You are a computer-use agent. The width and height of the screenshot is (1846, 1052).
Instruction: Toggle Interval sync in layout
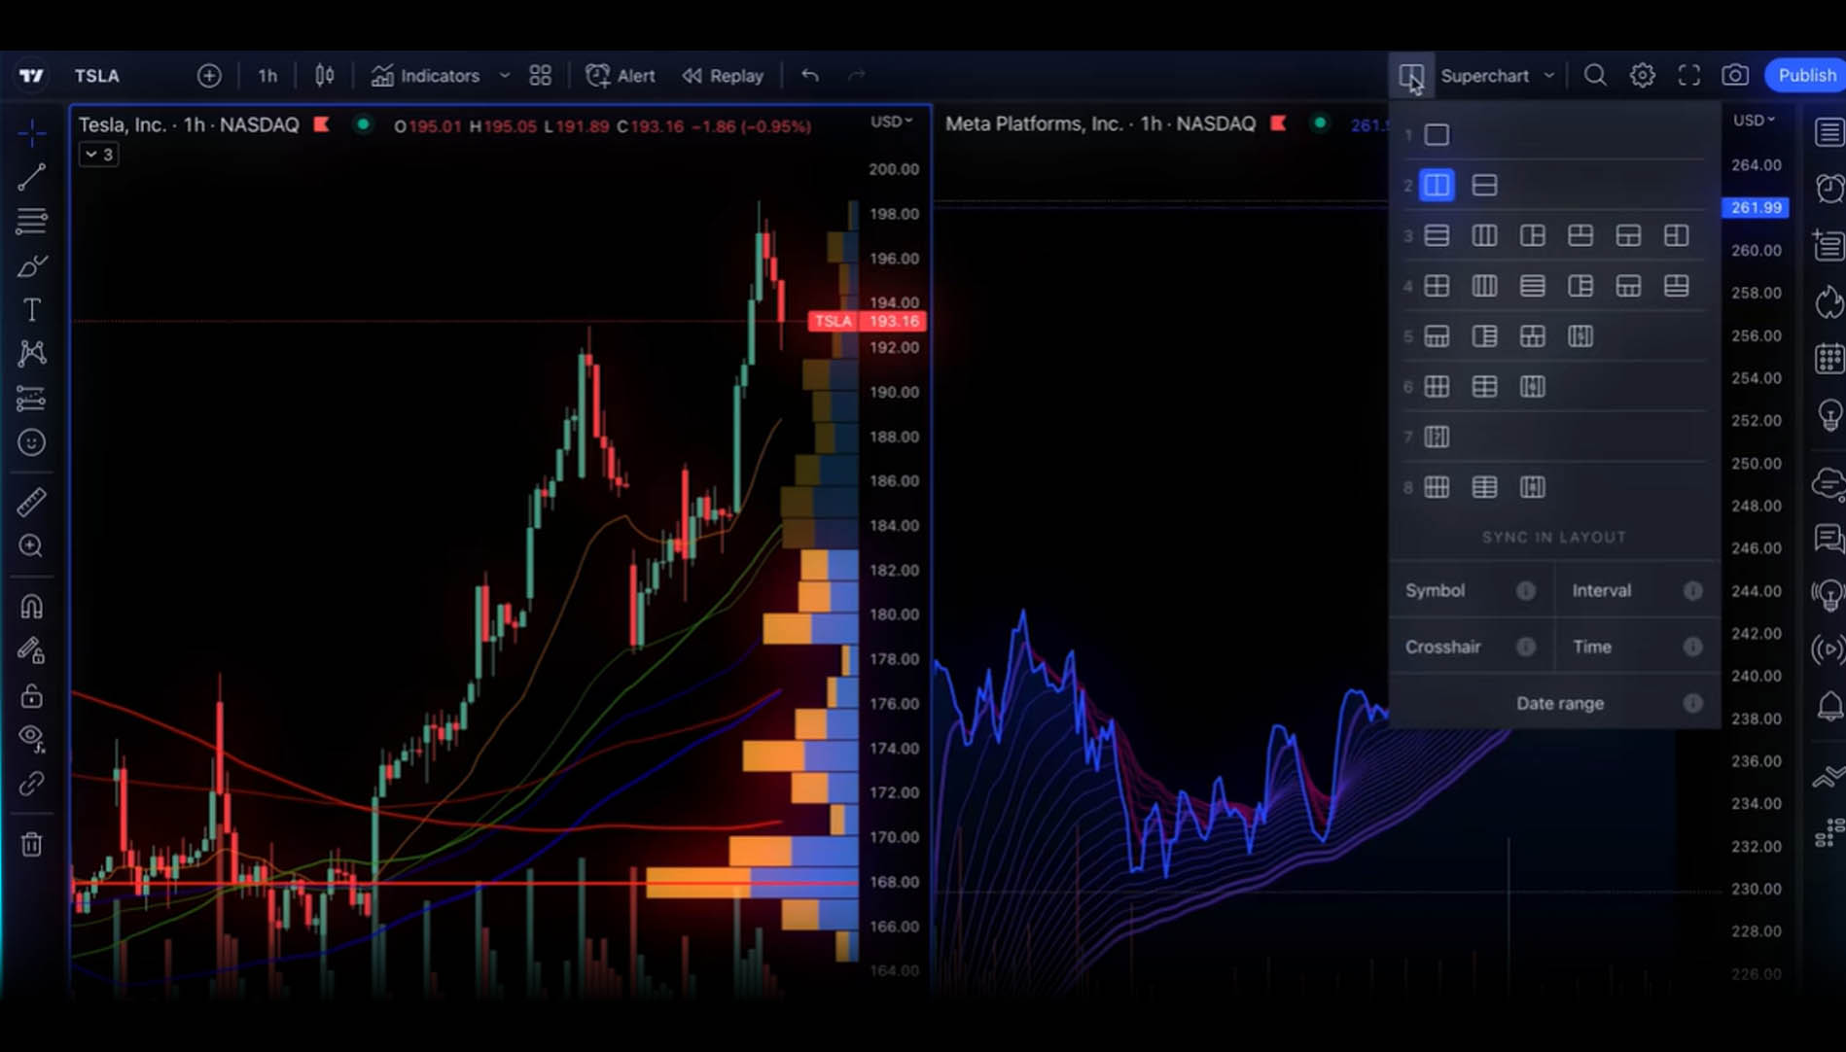click(x=1637, y=591)
